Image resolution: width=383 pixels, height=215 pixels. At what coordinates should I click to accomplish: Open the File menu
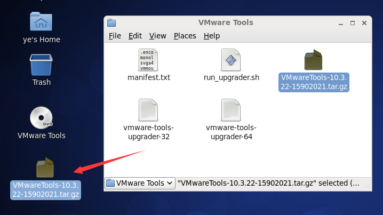pos(115,36)
